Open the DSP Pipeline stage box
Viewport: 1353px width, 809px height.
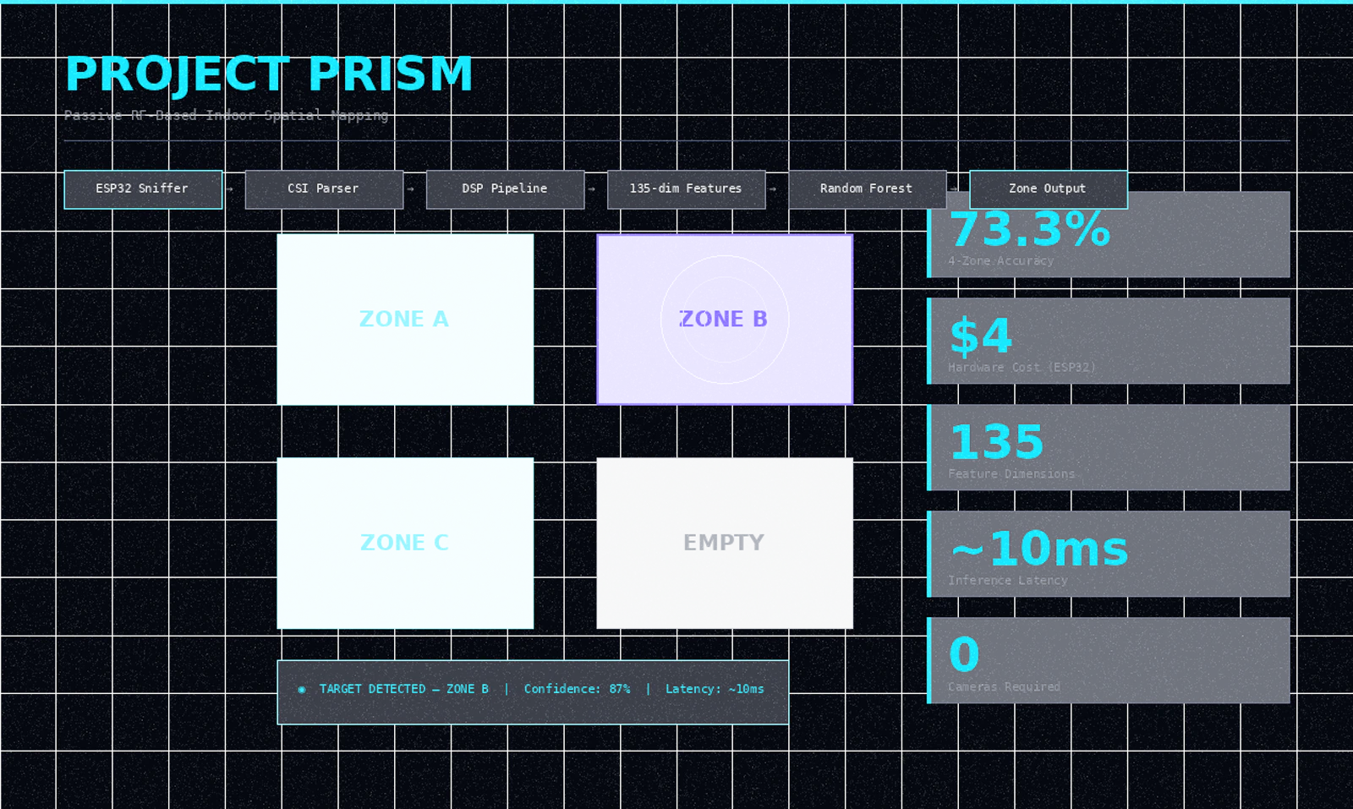click(x=505, y=189)
